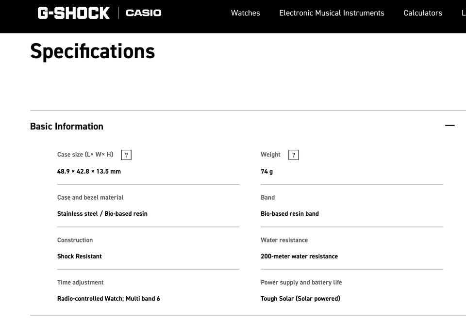Viewport: 466px width, 321px height.
Task: Open the Case size help icon
Action: [x=126, y=155]
